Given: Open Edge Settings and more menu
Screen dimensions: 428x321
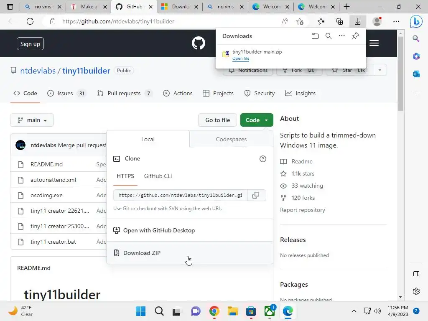Looking at the screenshot, I should point(396,21).
